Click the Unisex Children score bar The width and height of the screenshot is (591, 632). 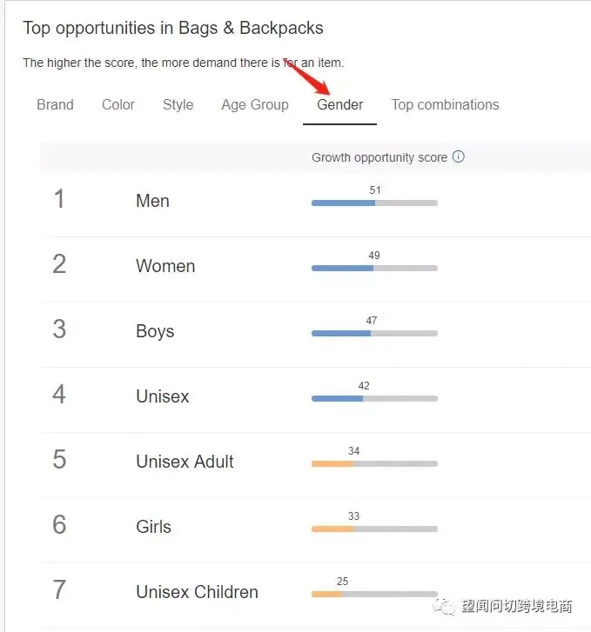click(x=374, y=594)
